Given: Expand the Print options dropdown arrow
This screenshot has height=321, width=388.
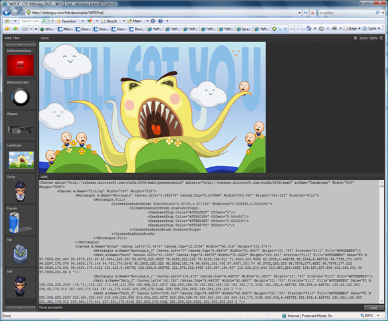Looking at the screenshot, I should click(x=340, y=29).
